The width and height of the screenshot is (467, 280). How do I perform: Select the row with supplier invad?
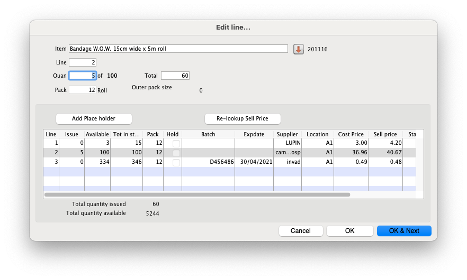pyautogui.click(x=287, y=163)
